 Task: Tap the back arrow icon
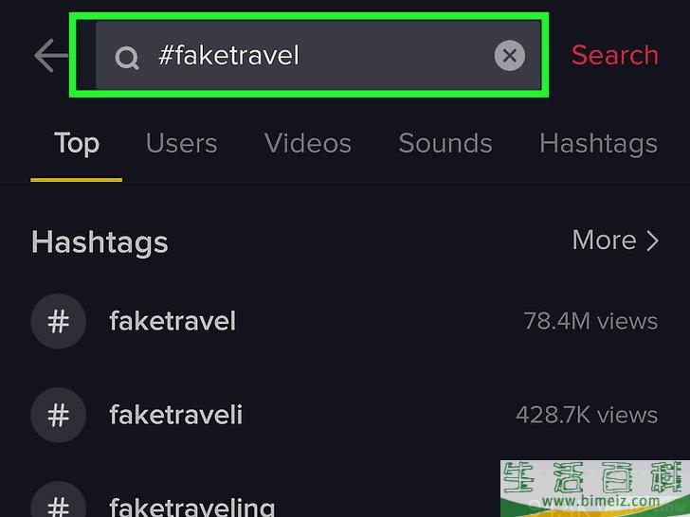[x=51, y=55]
